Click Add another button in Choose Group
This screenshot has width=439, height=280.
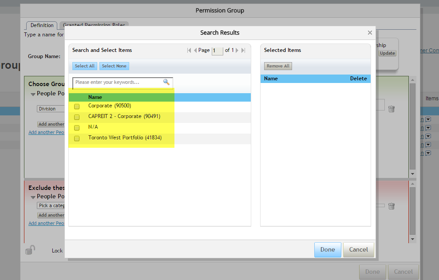[51, 124]
